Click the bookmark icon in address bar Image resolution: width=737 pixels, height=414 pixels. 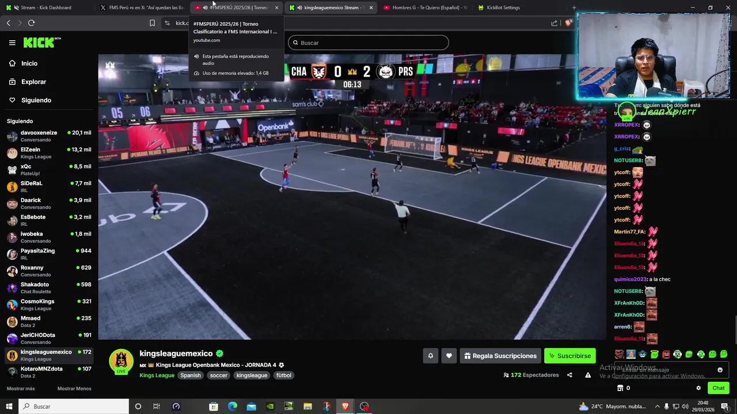tap(152, 23)
